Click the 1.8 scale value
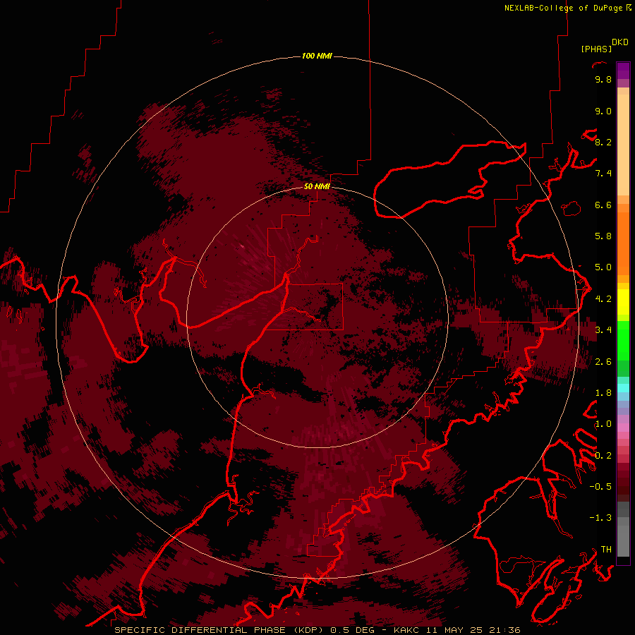 click(x=603, y=393)
